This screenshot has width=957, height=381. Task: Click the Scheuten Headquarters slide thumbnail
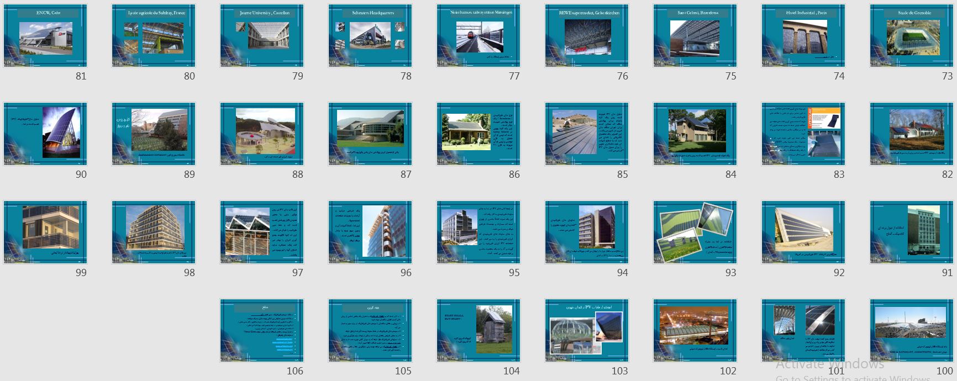(370, 36)
